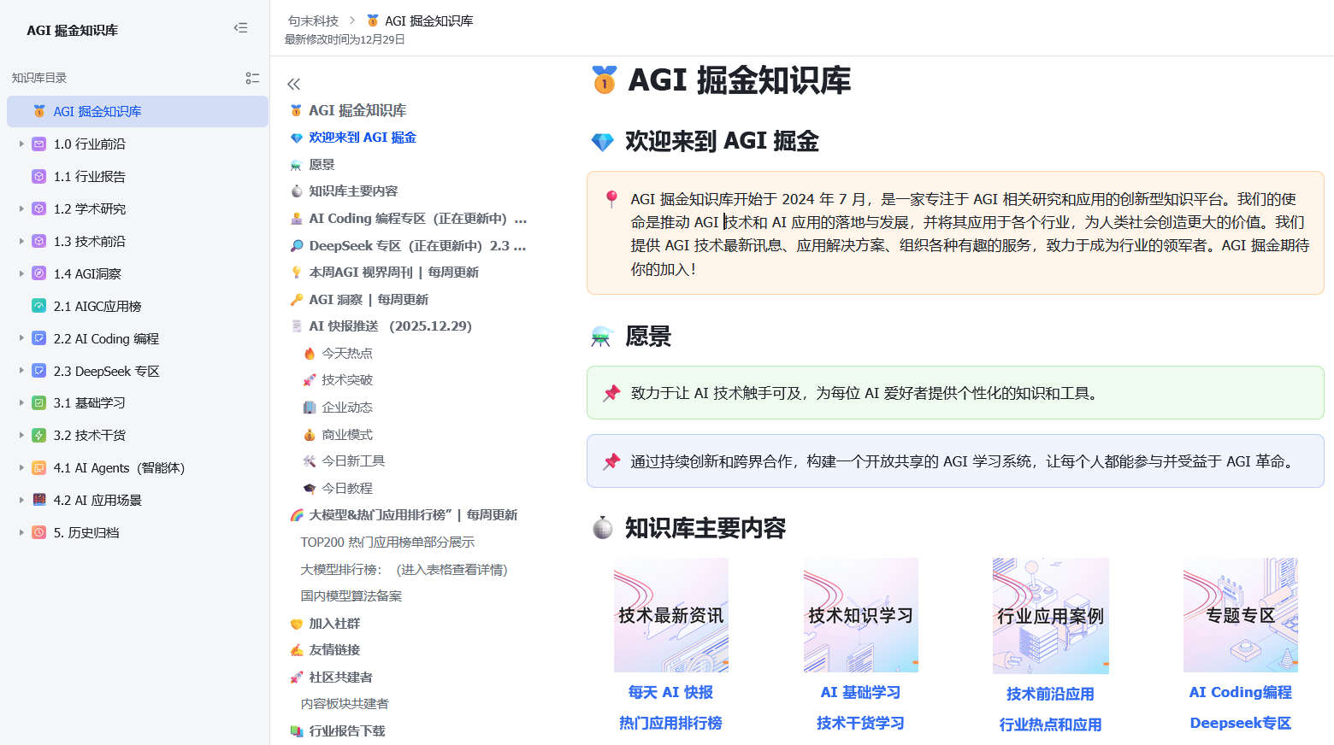The width and height of the screenshot is (1334, 745).
Task: Click the icon beside 1.4 AGI洞察
Action: 38,273
